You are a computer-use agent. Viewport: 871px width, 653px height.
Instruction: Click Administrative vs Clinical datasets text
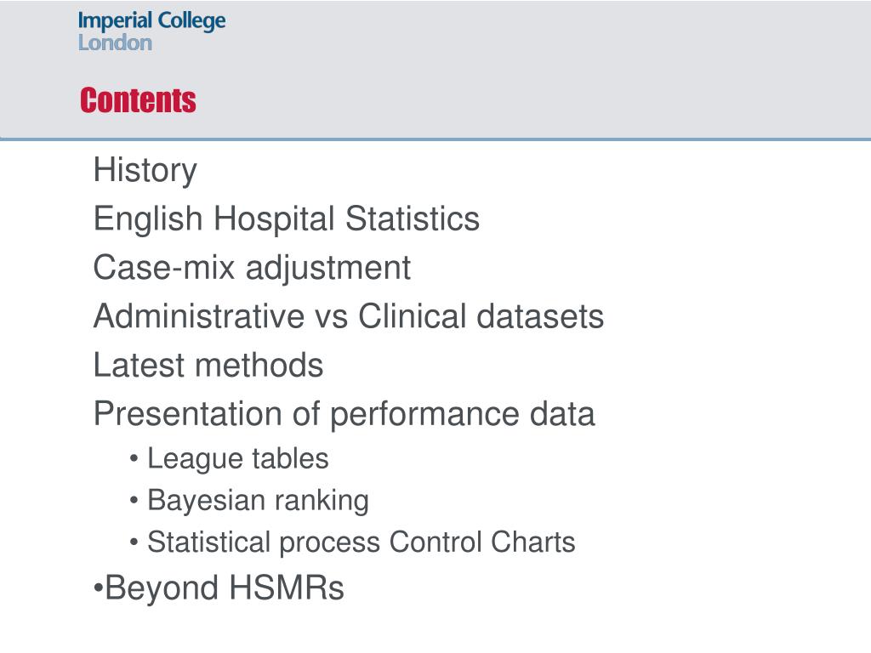[348, 316]
